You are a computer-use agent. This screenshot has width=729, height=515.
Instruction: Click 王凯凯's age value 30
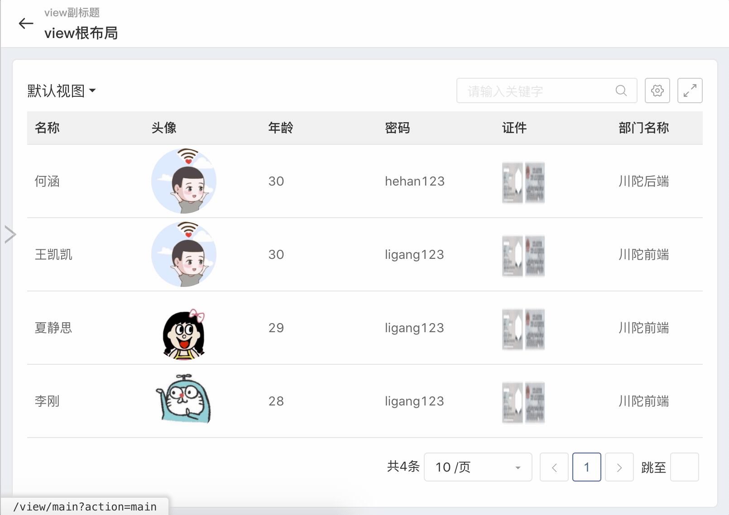[276, 254]
